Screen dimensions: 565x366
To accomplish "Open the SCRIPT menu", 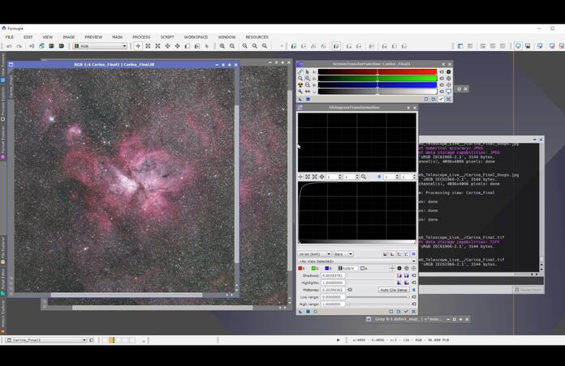I will (167, 37).
